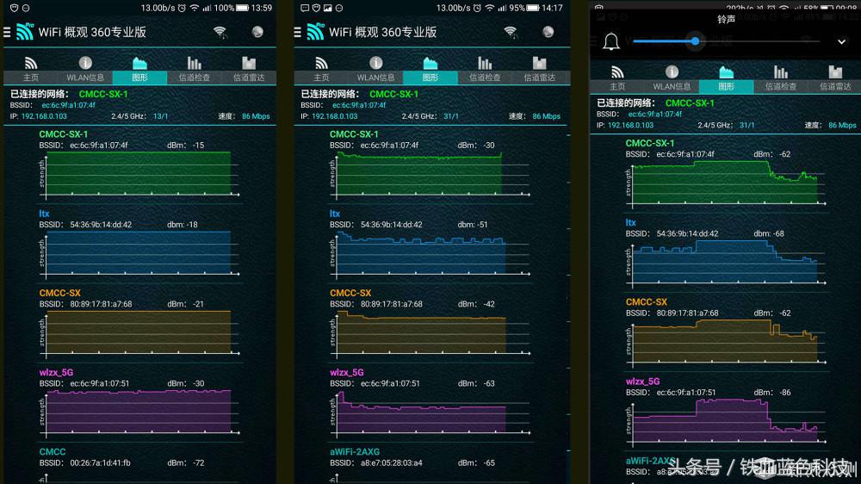The height and width of the screenshot is (484, 861).
Task: Open WLAN信息 tab in the volume-panel screen
Action: pyautogui.click(x=672, y=78)
